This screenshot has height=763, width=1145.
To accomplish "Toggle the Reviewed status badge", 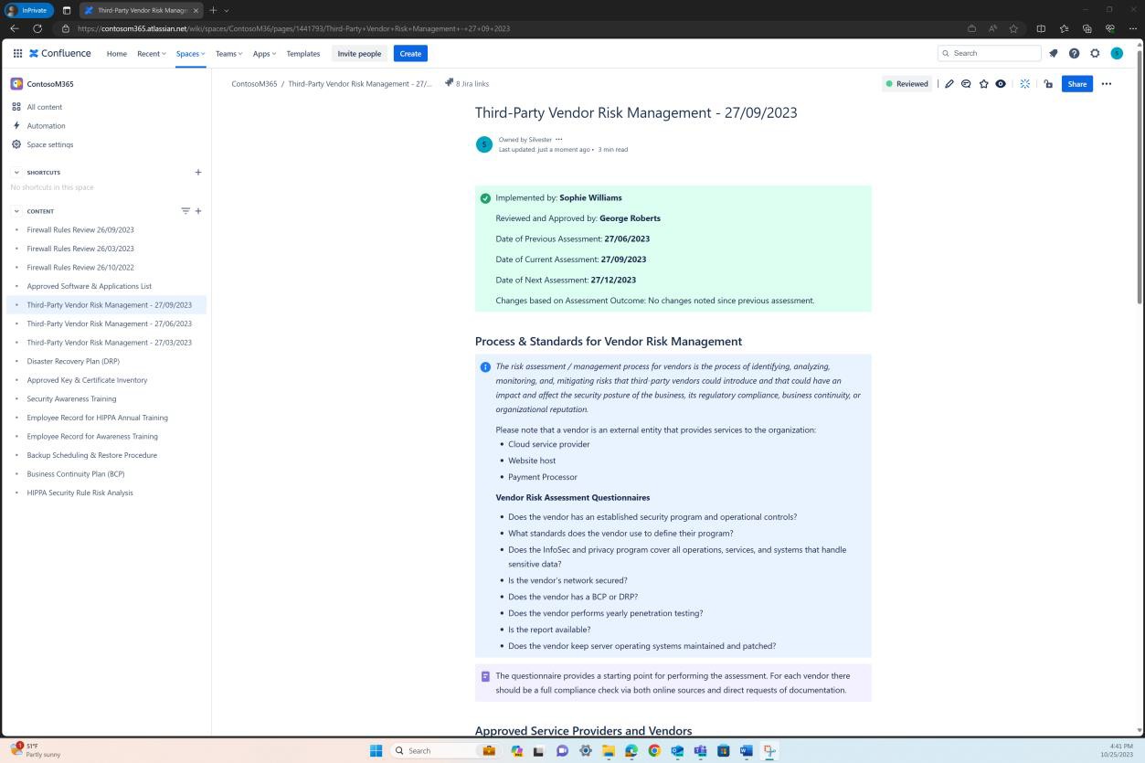I will point(906,83).
